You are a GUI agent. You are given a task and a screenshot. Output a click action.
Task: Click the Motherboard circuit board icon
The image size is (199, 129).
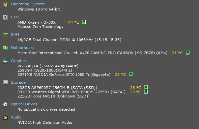click(5, 48)
